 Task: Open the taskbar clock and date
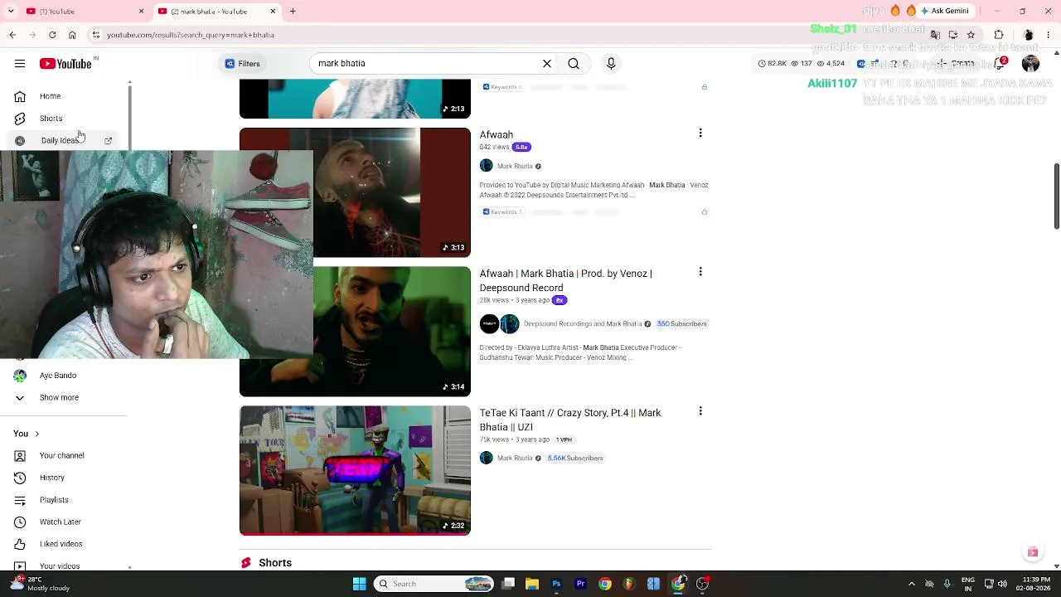coord(1033,584)
